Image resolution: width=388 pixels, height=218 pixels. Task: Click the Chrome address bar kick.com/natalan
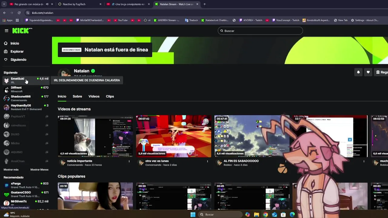click(x=42, y=13)
